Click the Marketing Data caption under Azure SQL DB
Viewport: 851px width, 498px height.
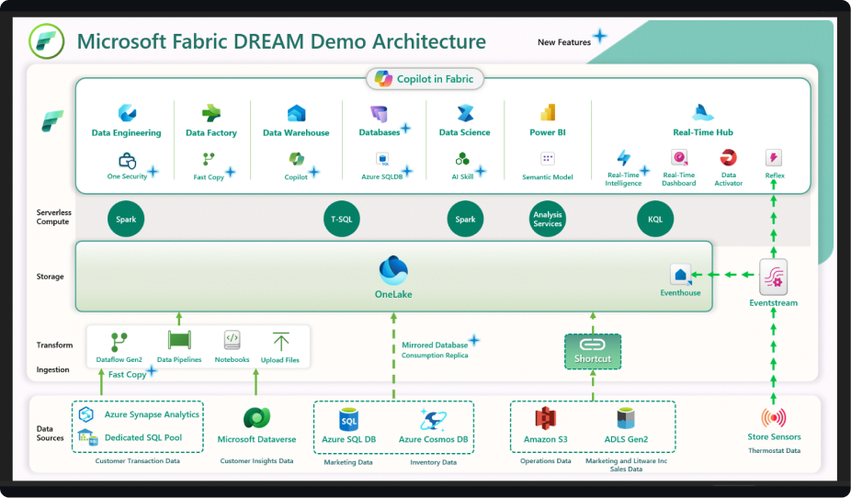(x=348, y=463)
